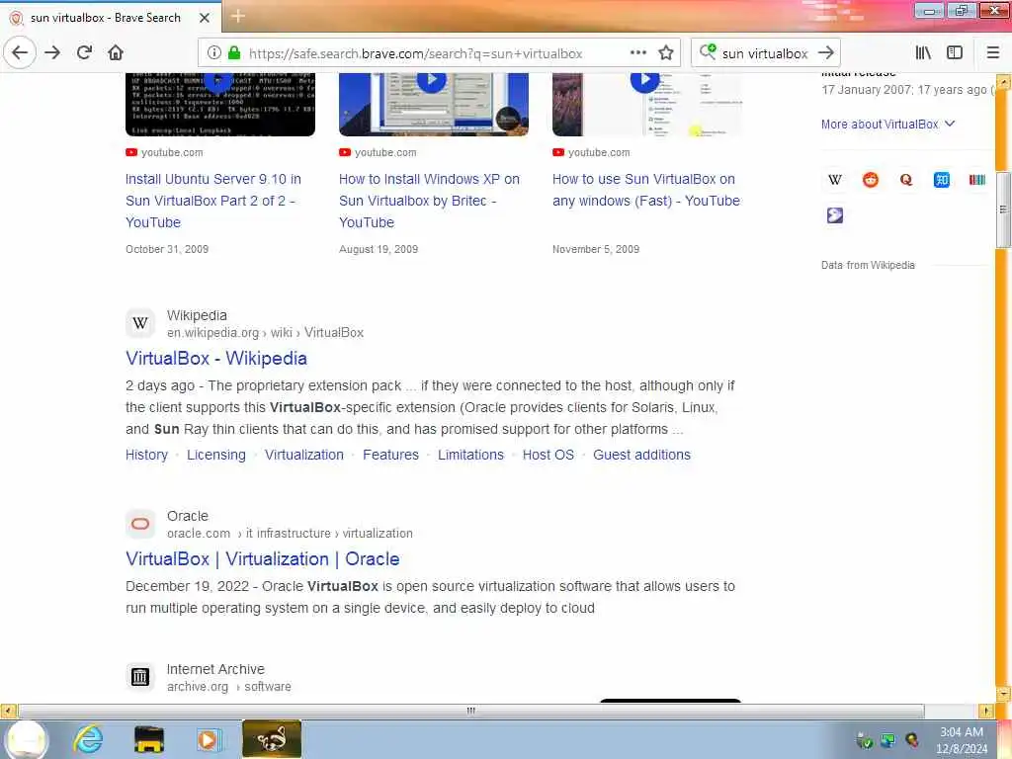Open the Licensing sublink
Image resolution: width=1012 pixels, height=759 pixels.
[x=216, y=455]
